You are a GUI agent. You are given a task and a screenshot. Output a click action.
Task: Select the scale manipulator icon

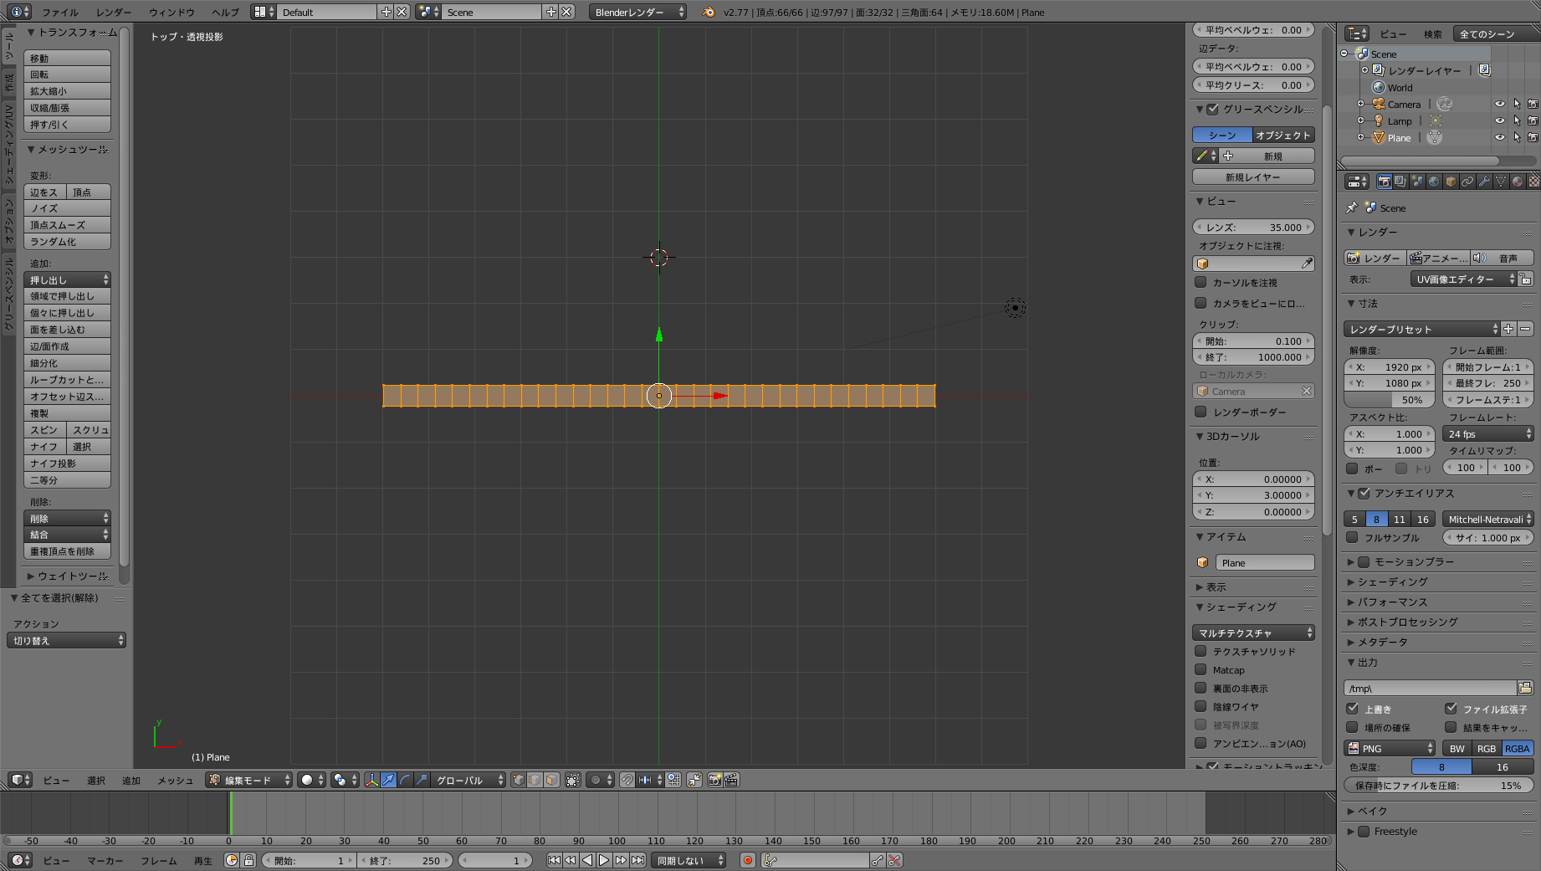click(x=422, y=780)
